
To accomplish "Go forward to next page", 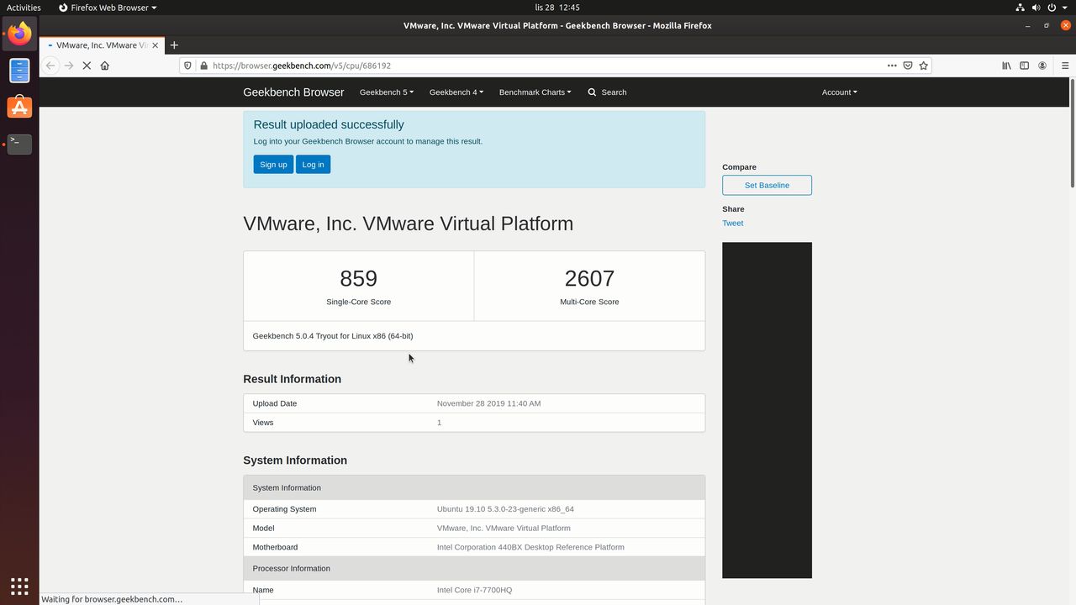I will pyautogui.click(x=69, y=66).
